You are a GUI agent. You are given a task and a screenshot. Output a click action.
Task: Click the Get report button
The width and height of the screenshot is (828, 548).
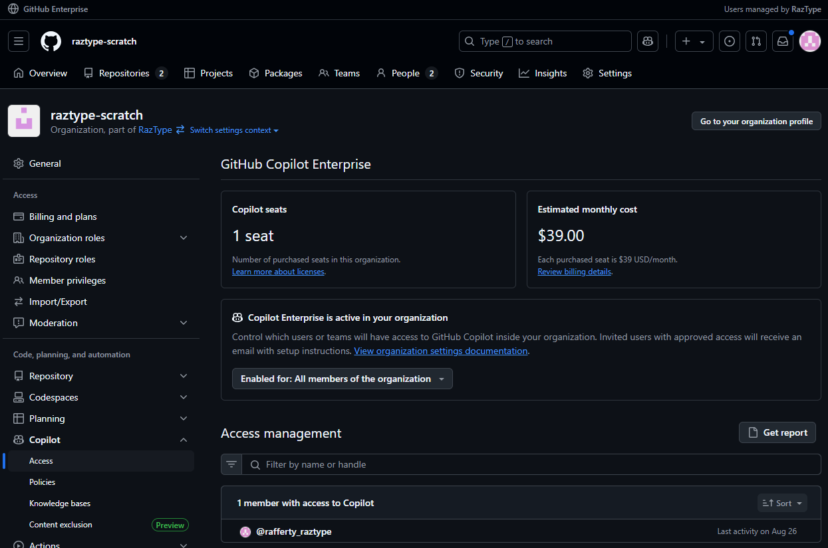point(777,432)
